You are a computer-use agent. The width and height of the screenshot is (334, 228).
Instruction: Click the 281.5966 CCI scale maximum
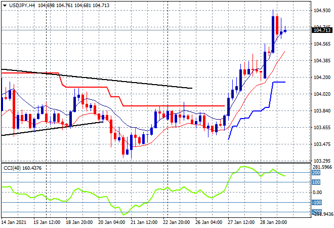322,167
